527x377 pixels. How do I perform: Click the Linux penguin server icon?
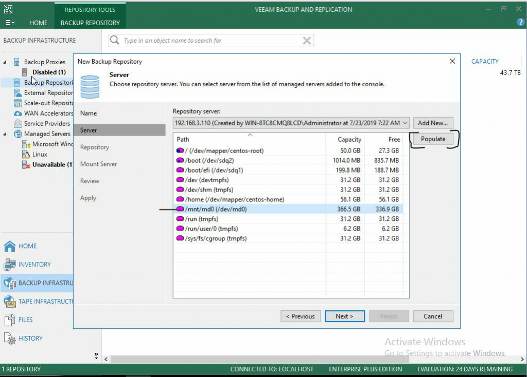click(26, 154)
